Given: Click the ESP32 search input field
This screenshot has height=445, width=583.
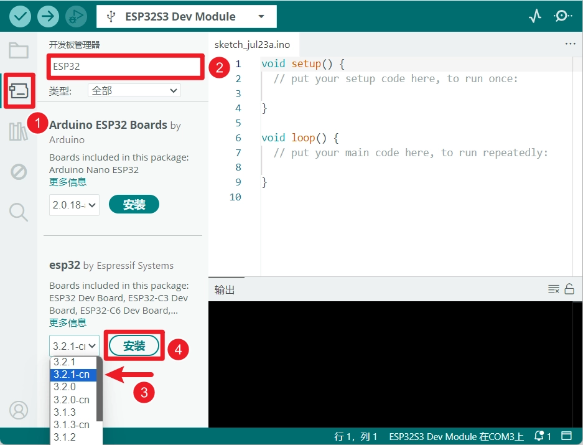Looking at the screenshot, I should 124,66.
